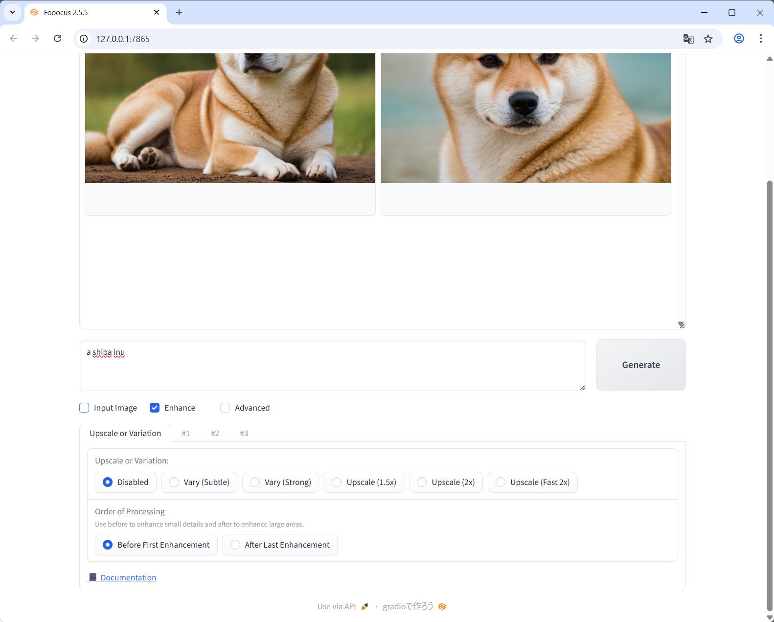Viewport: 774px width, 622px height.
Task: Expand the tab search dropdown
Action: click(13, 12)
